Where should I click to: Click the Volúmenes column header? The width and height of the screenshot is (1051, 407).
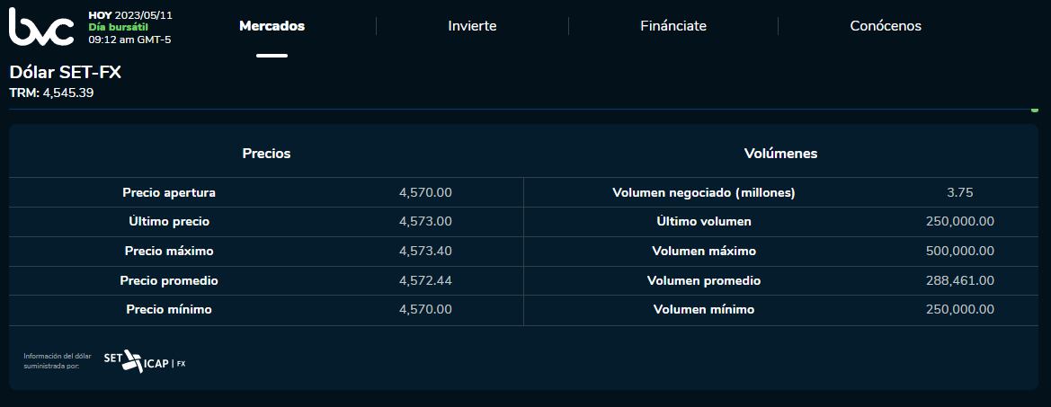pos(780,154)
